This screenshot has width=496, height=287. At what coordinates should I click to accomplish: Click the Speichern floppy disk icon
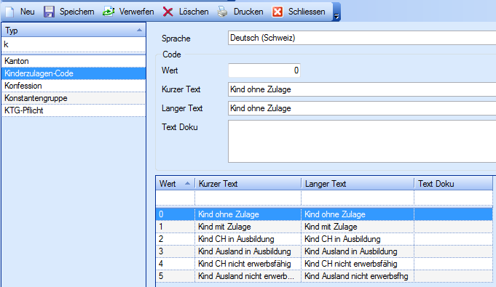(x=49, y=12)
